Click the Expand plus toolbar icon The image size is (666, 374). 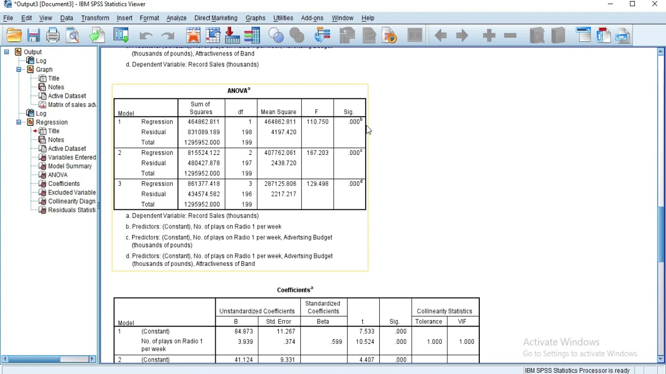489,35
